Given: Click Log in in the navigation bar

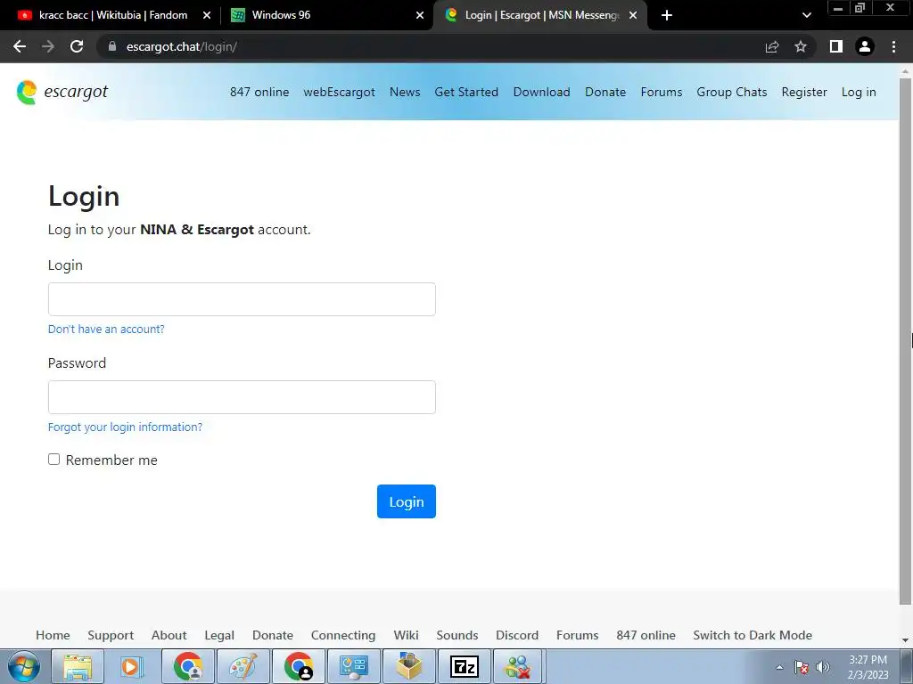Looking at the screenshot, I should [x=859, y=92].
